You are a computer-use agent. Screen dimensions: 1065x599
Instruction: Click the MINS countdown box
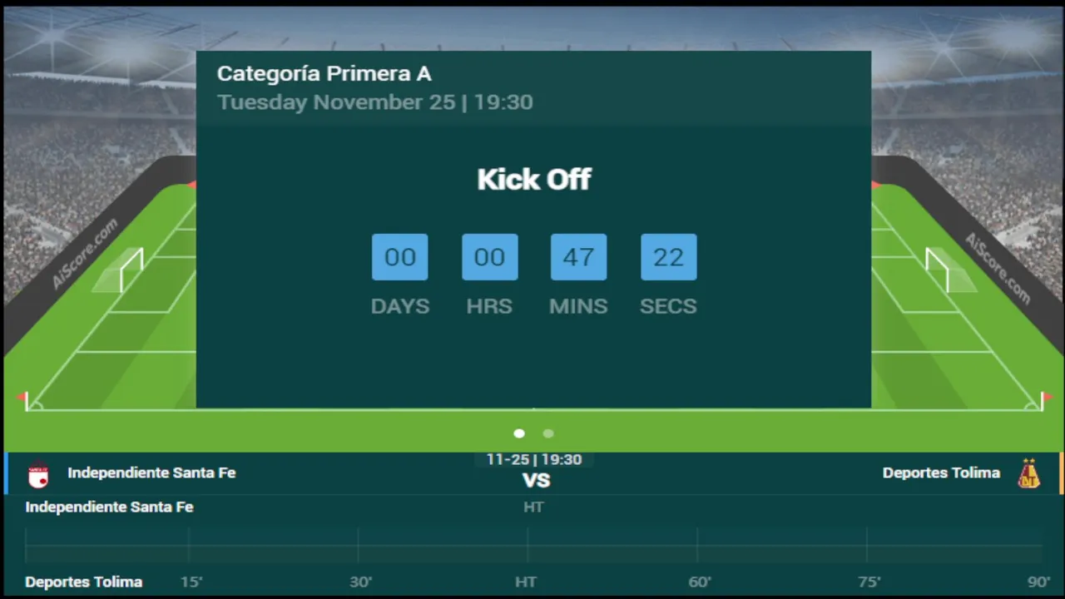(578, 257)
